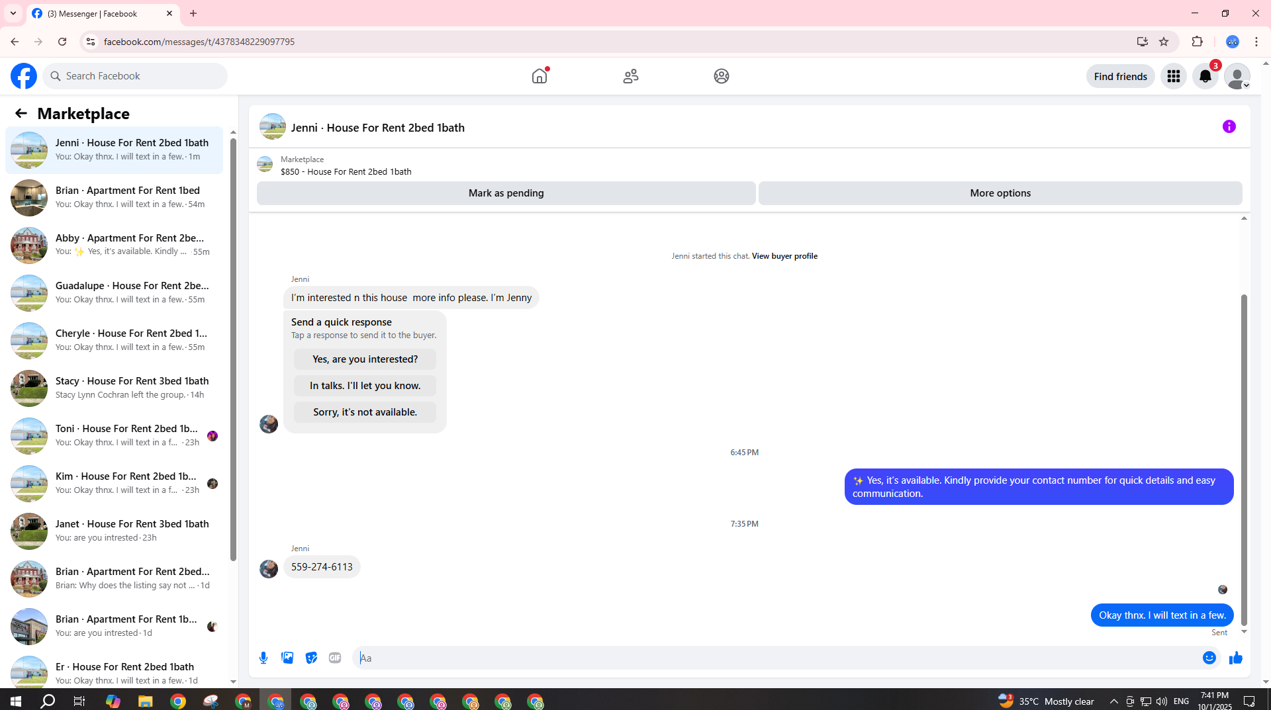Open conversation information icon
Viewport: 1271px width, 710px height.
point(1229,126)
